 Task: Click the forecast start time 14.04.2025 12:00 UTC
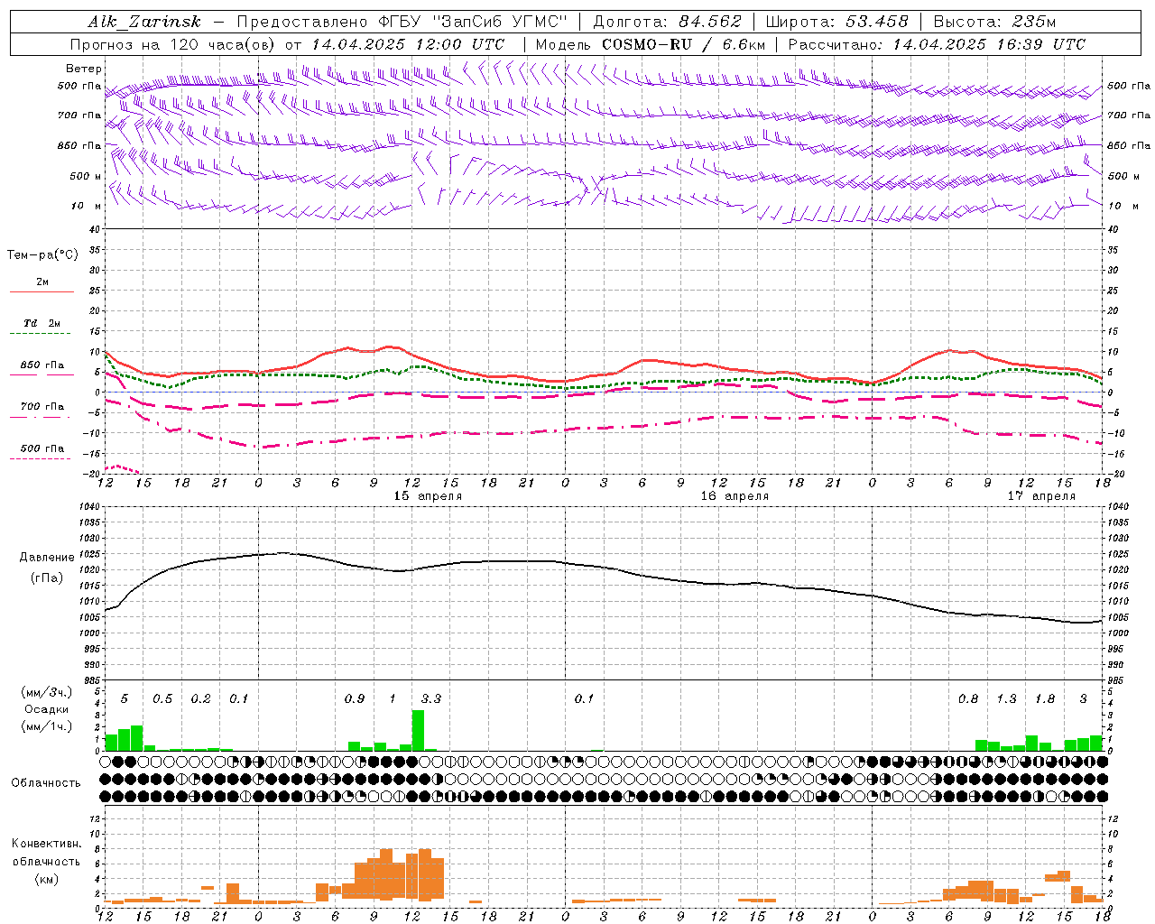point(408,44)
